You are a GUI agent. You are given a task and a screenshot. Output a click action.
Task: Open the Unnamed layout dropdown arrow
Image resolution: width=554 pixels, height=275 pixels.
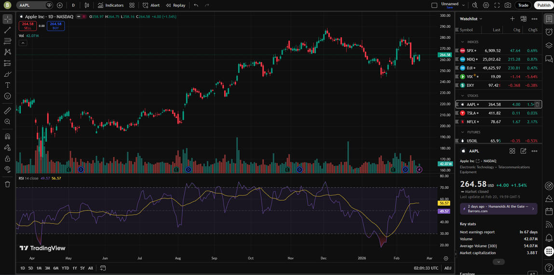[463, 5]
